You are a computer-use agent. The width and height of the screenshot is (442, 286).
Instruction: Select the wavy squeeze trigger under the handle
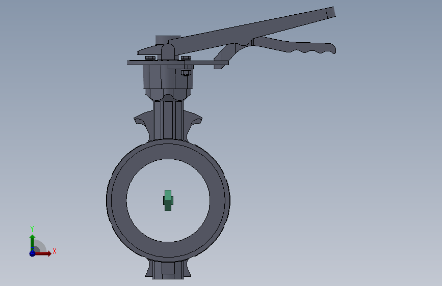coord(295,46)
